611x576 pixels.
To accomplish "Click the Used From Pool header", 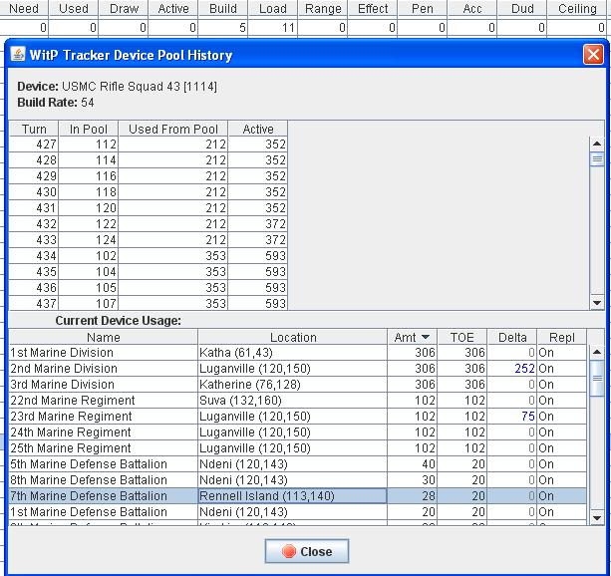I will [173, 129].
